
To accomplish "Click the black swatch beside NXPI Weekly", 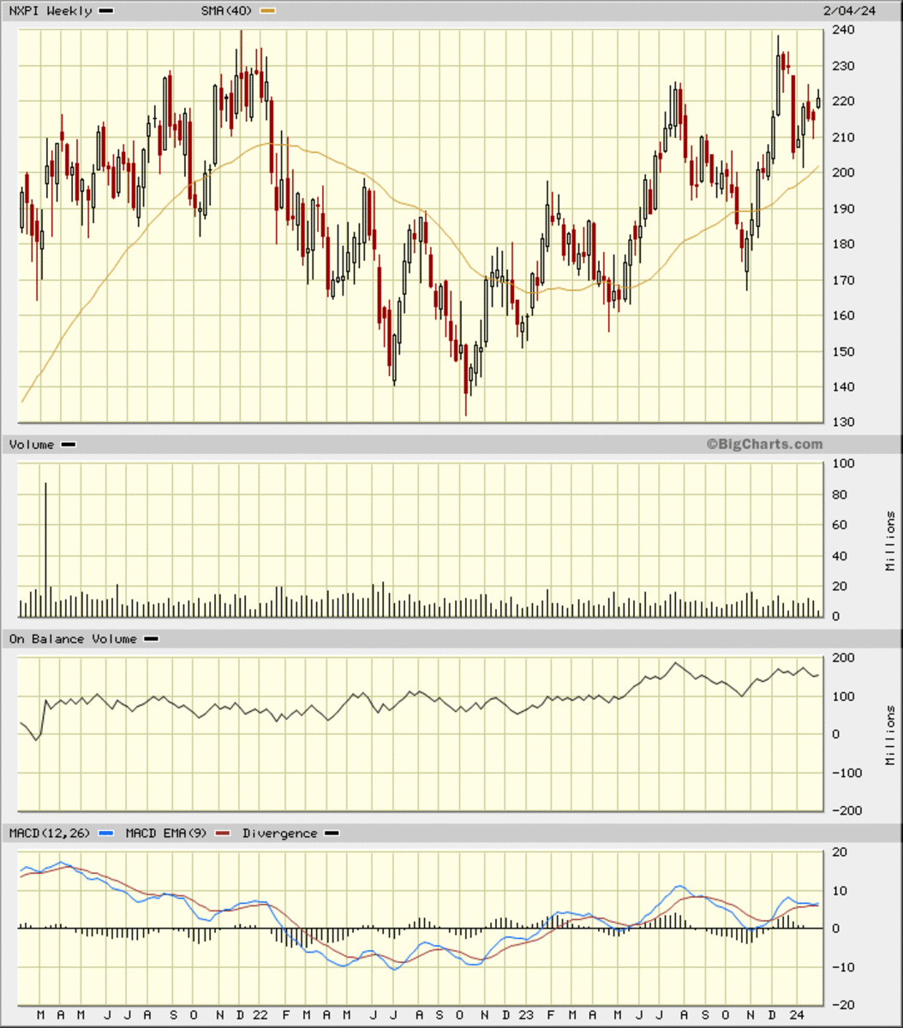I will tap(107, 11).
